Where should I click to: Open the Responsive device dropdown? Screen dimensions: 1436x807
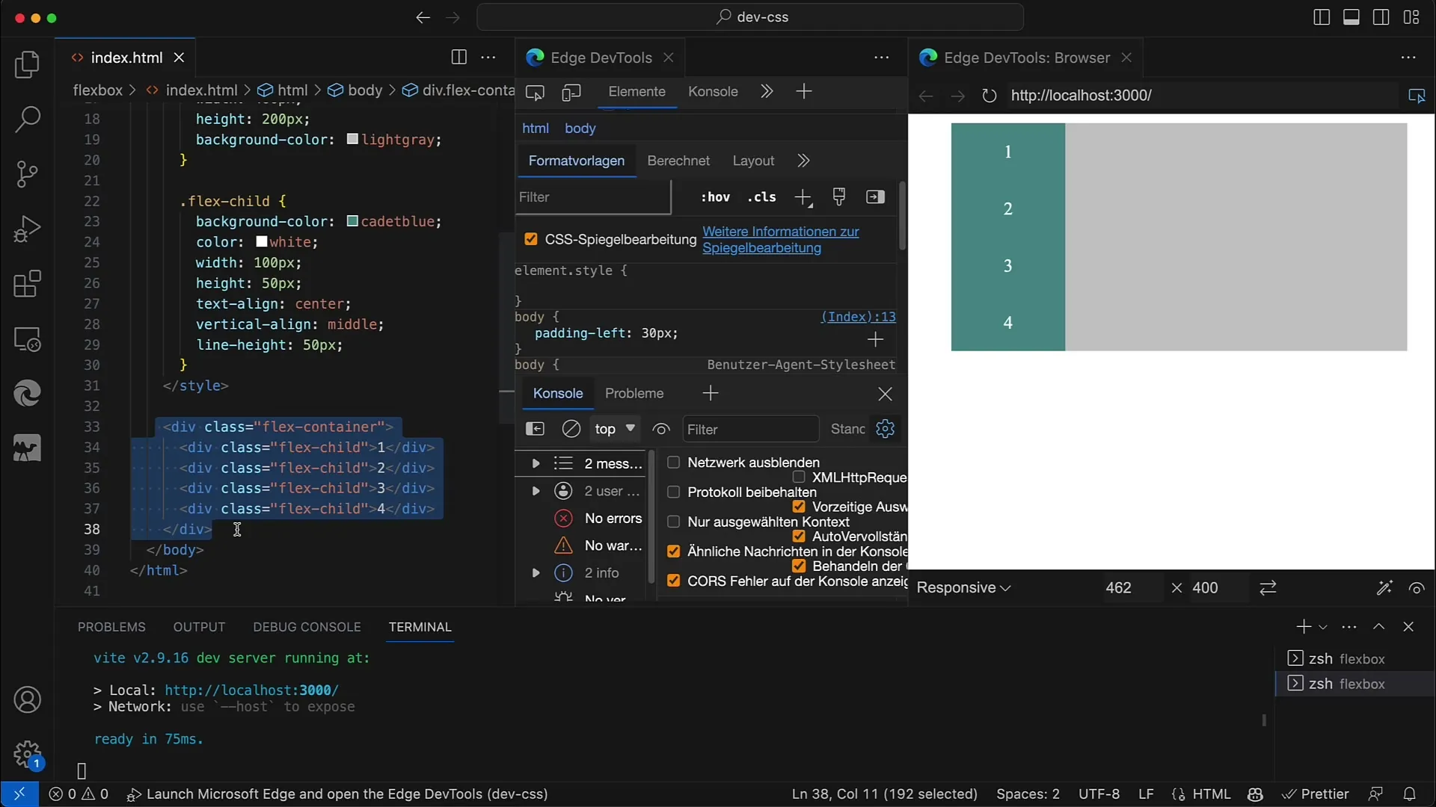coord(963,588)
